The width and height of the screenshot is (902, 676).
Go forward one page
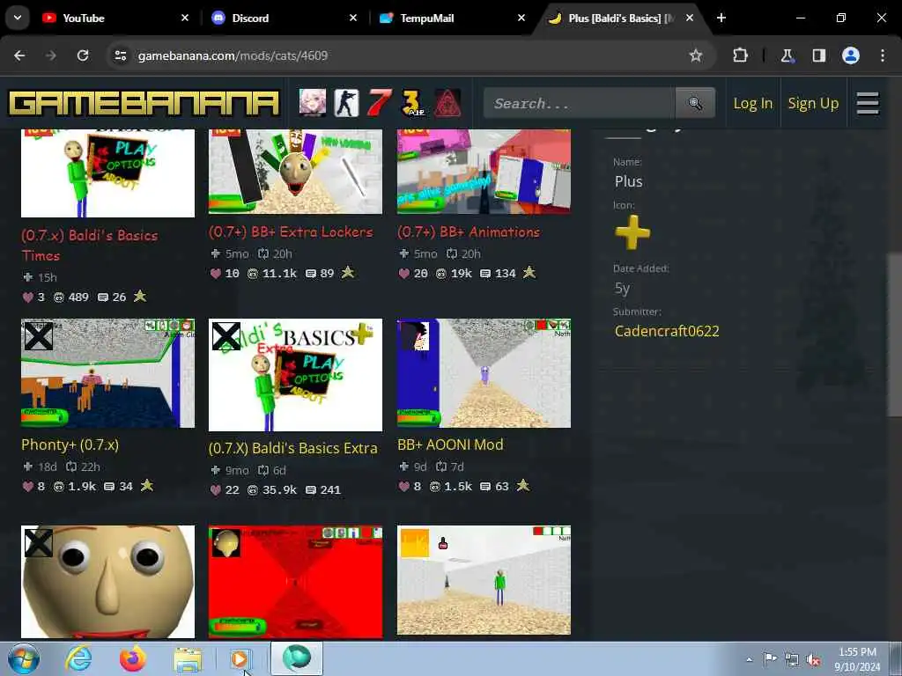[50, 55]
